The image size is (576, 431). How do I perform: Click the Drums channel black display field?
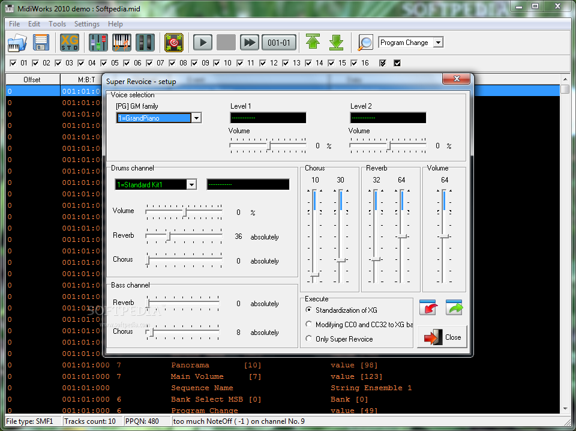248,184
